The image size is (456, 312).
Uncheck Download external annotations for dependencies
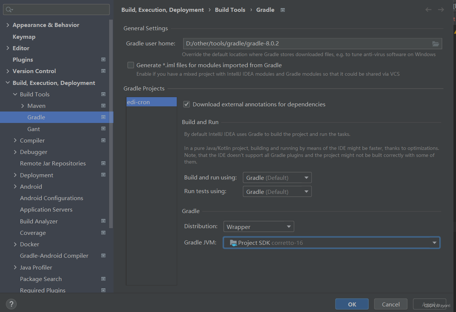186,104
